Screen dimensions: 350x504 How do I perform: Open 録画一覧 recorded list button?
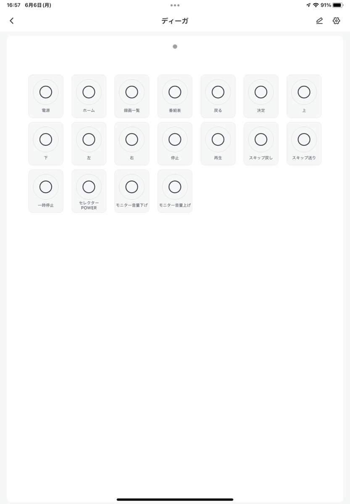(x=132, y=96)
